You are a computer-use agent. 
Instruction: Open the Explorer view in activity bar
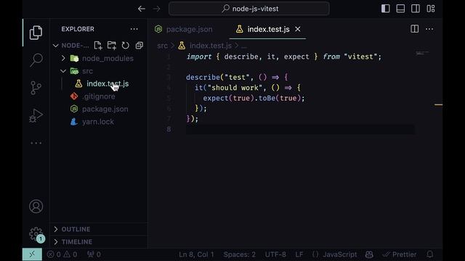pyautogui.click(x=36, y=33)
